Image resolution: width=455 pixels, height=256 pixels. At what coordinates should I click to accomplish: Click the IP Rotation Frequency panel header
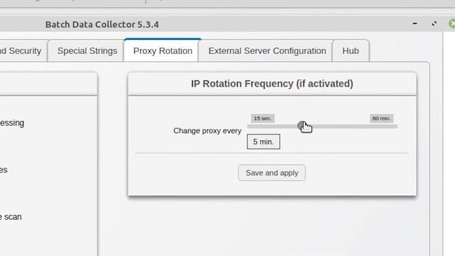[x=272, y=84]
